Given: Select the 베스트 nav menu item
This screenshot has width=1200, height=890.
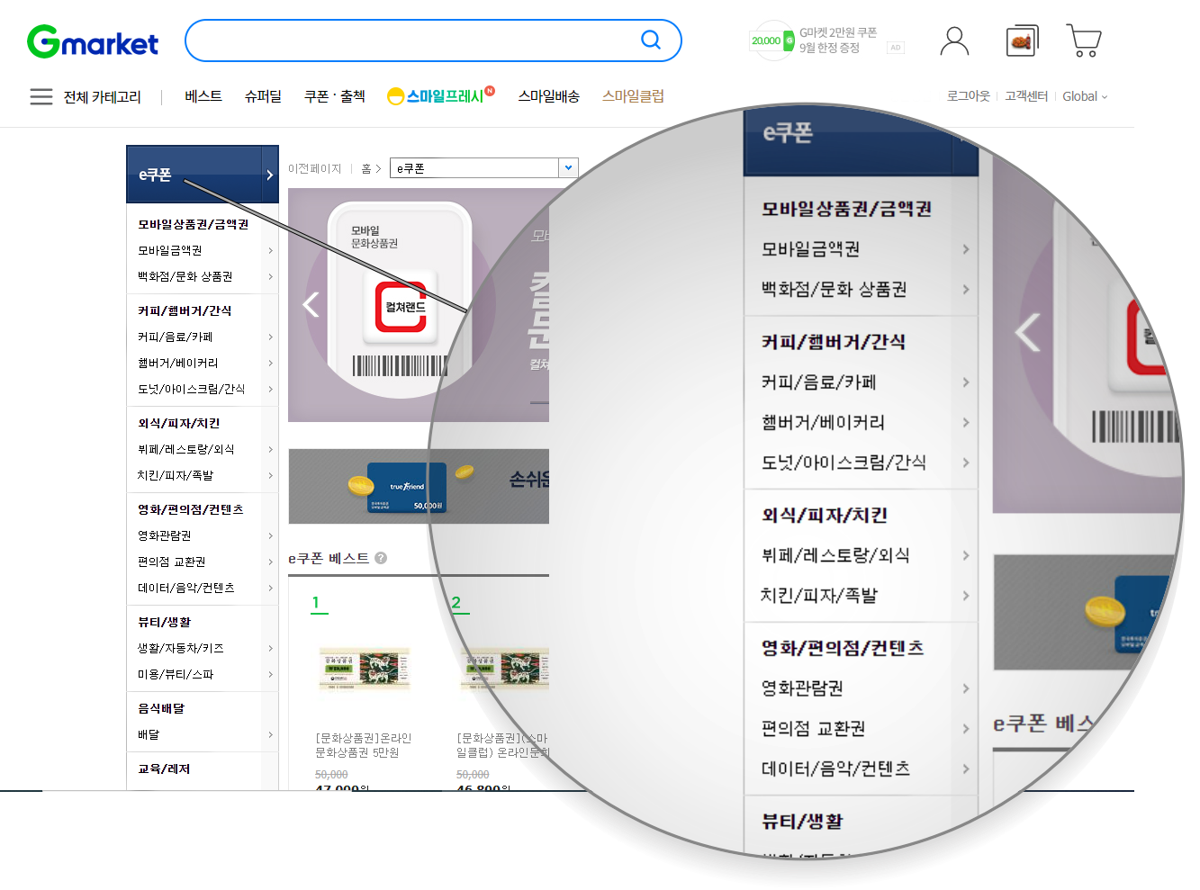Looking at the screenshot, I should point(203,96).
